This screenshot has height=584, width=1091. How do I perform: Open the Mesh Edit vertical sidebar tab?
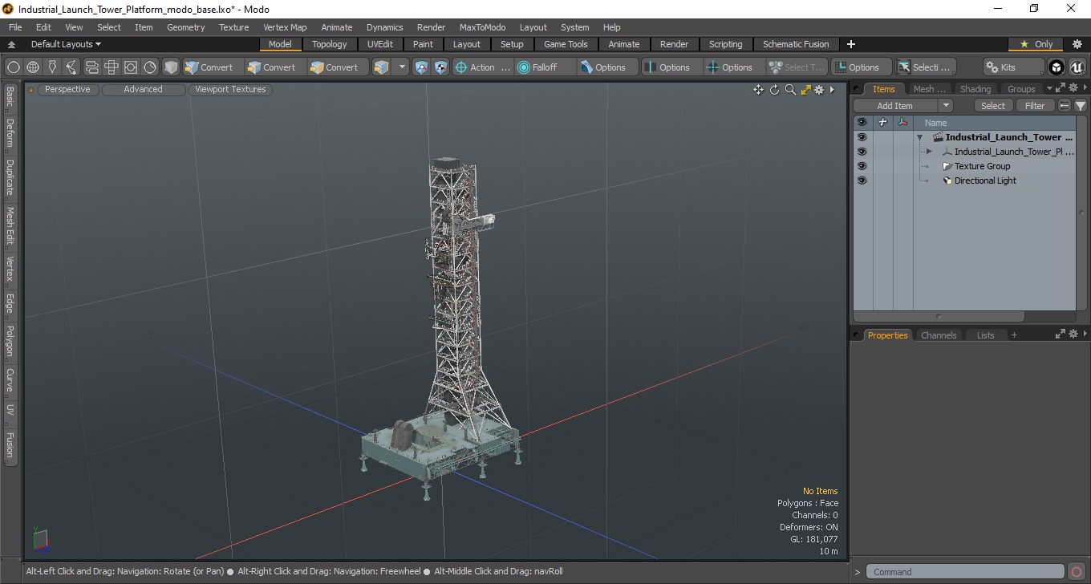click(x=10, y=227)
